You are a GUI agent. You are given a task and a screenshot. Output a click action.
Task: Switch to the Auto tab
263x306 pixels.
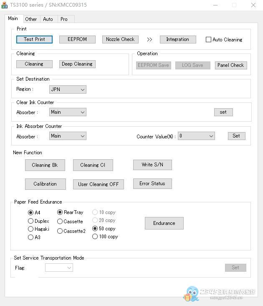tap(48, 19)
